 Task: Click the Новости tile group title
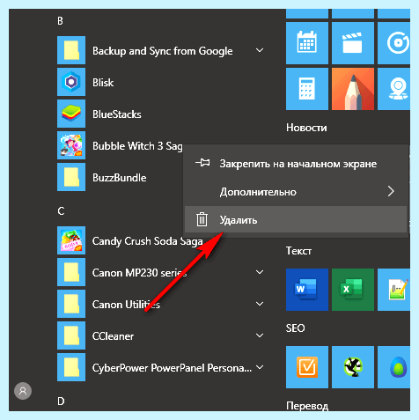click(306, 128)
